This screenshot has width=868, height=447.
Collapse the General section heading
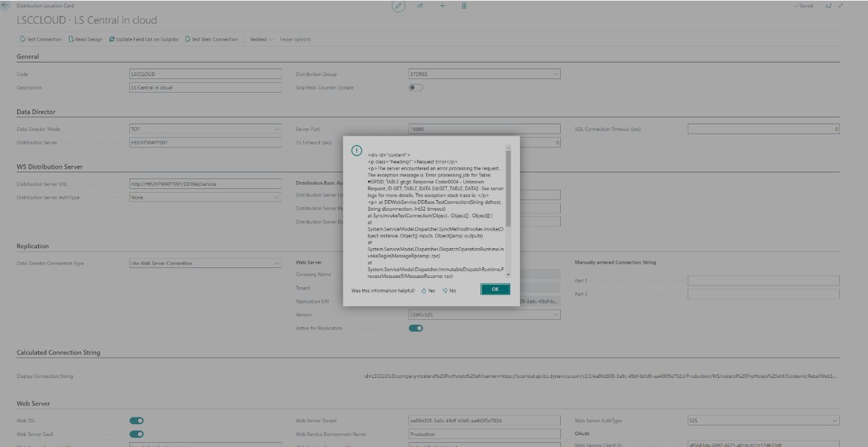tap(28, 57)
